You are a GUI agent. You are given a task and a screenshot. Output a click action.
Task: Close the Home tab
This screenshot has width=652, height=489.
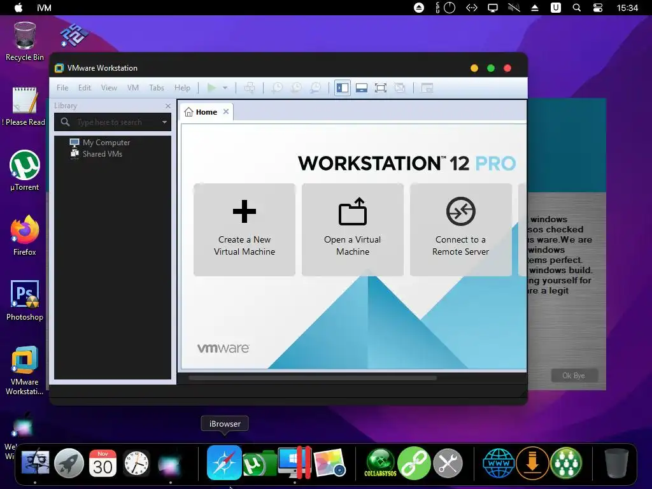click(x=226, y=111)
